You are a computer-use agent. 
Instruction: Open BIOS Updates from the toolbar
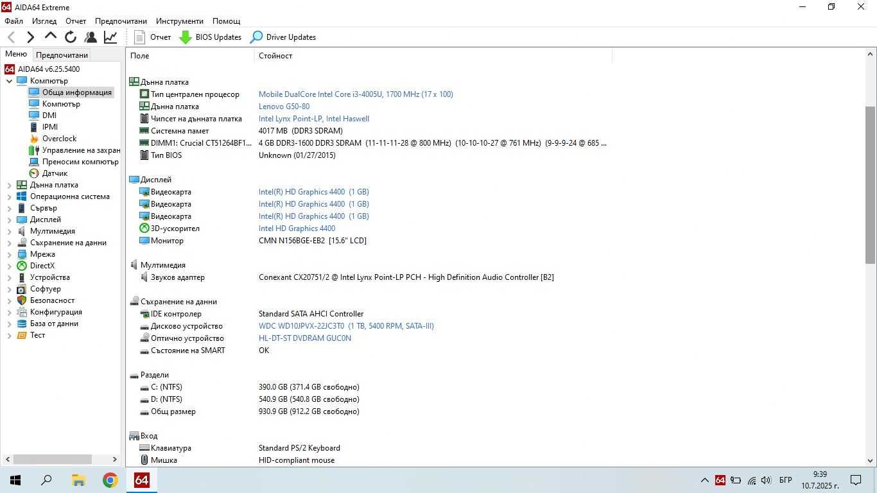coord(211,37)
